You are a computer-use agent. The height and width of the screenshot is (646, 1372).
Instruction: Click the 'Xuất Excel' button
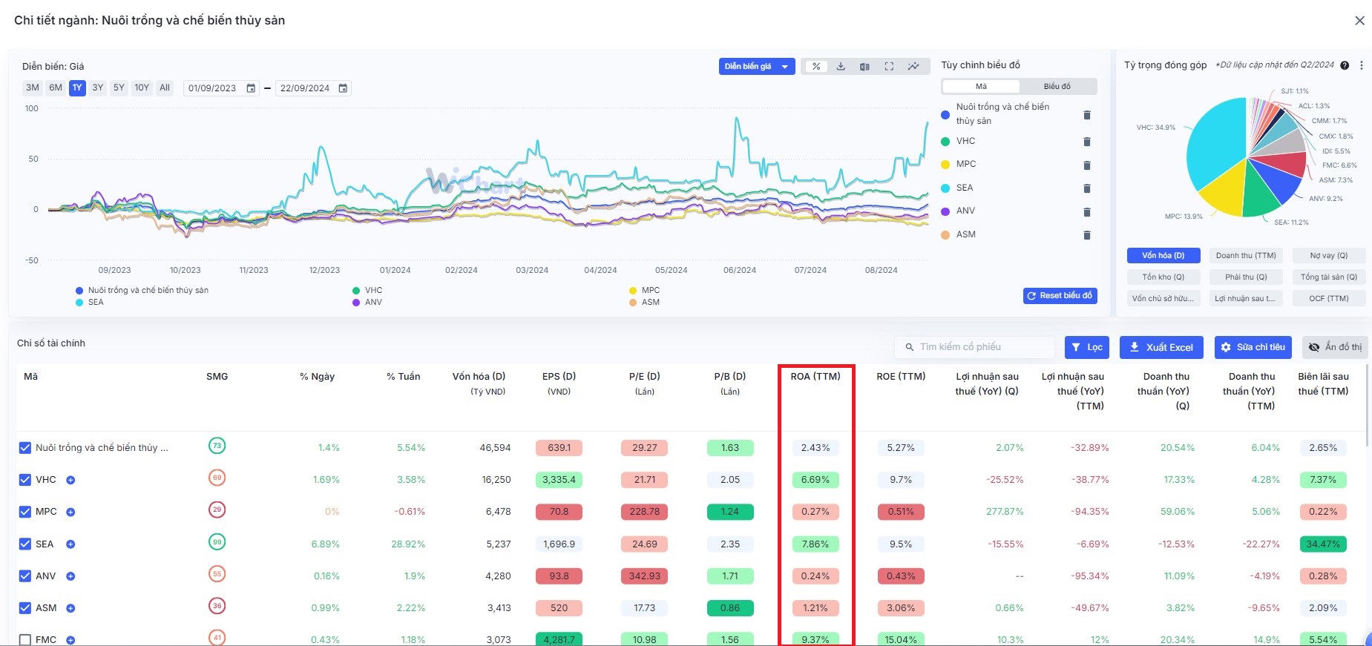[1161, 347]
